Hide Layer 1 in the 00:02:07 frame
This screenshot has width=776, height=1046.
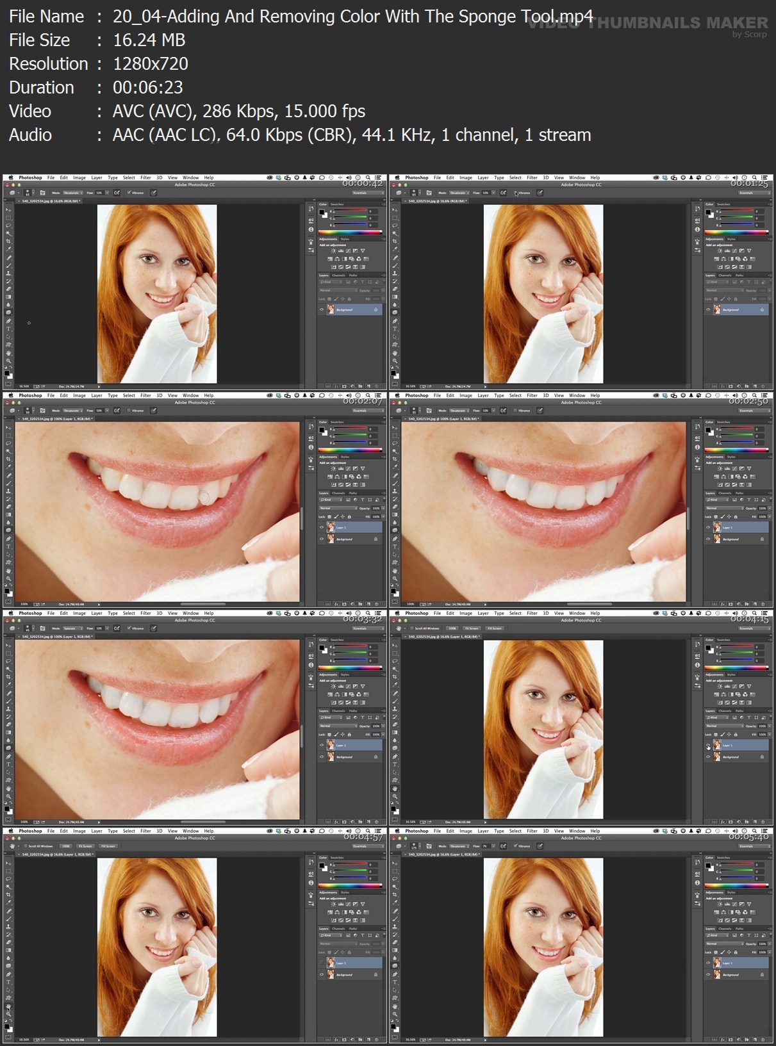tap(322, 527)
